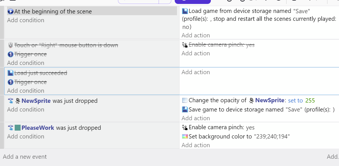
Task: Select the disabled Load just succeeded condition
Action: [x=41, y=73]
